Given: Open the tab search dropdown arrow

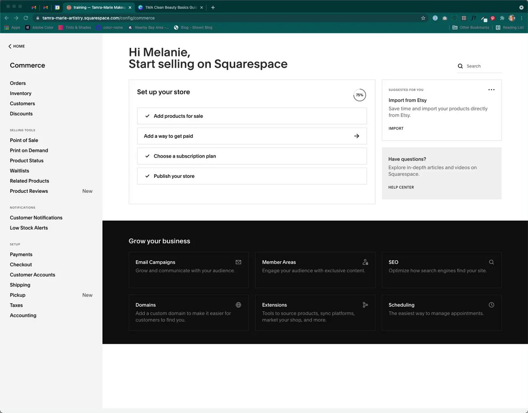Looking at the screenshot, I should pos(521,7).
